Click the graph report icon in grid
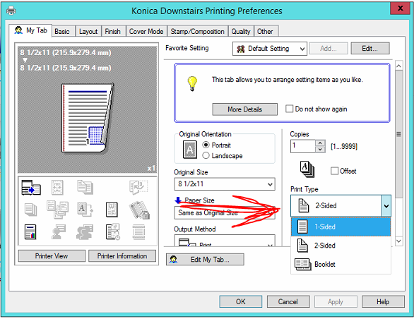 tap(30, 232)
